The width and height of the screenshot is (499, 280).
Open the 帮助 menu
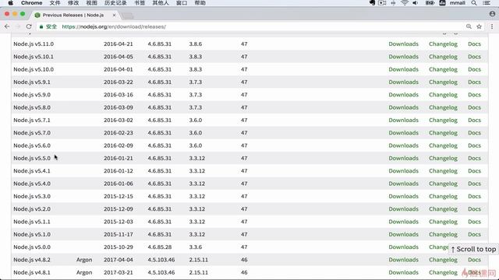tap(200, 3)
